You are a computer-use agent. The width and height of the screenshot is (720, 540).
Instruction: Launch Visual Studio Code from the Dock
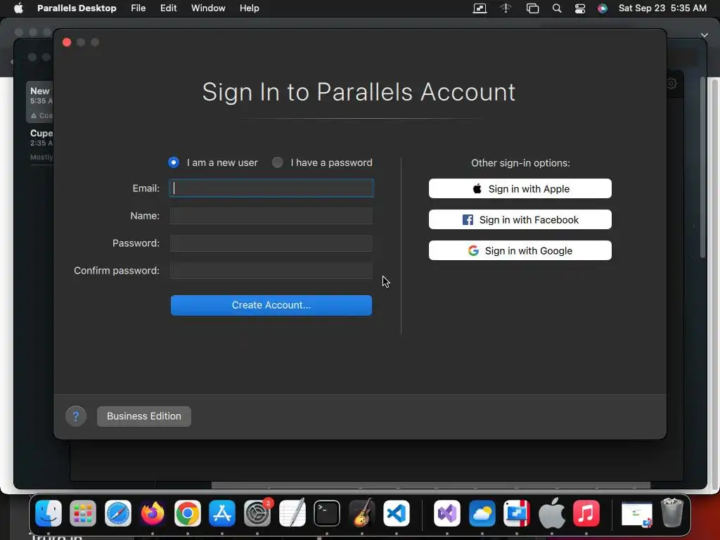point(397,513)
